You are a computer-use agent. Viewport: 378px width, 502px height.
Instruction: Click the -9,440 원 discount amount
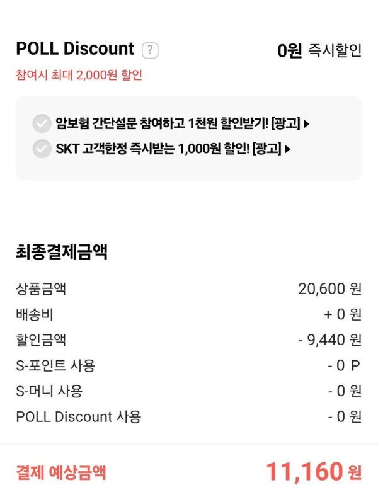pos(329,340)
